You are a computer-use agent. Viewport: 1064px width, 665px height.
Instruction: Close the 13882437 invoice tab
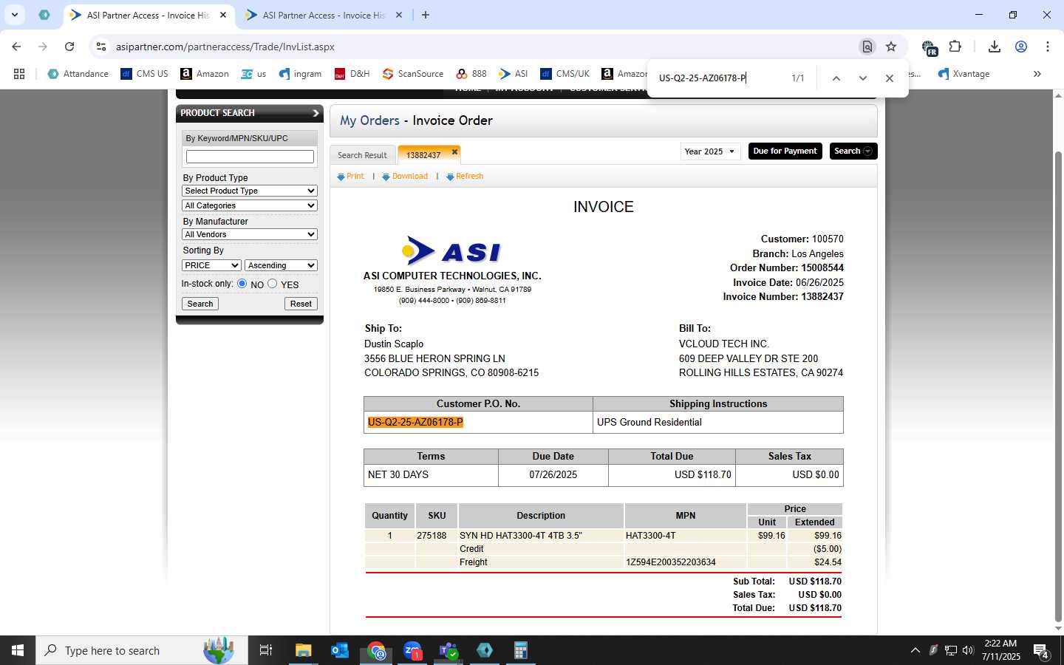(454, 151)
